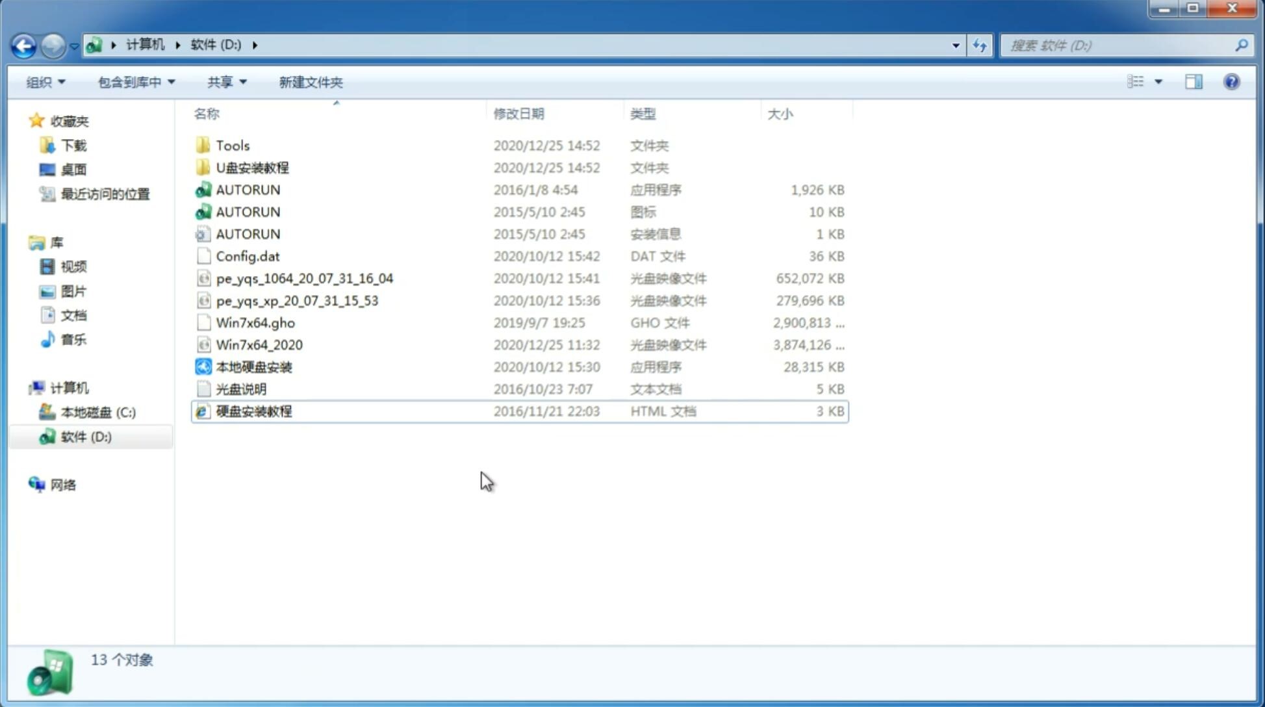Screen dimensions: 1265x707
Task: Open pe_yqs_1064 disc image file
Action: [304, 278]
